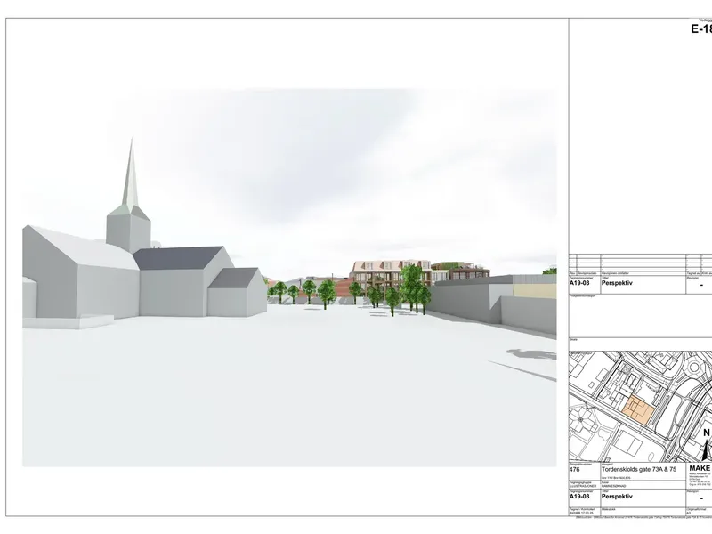Click the "A19-03" drawing number above the site map
The image size is (712, 534).
(579, 283)
